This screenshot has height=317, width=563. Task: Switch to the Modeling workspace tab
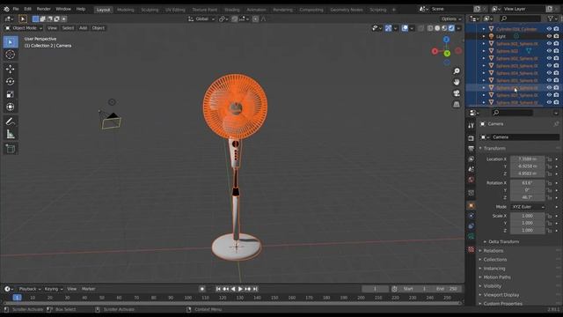click(x=125, y=10)
